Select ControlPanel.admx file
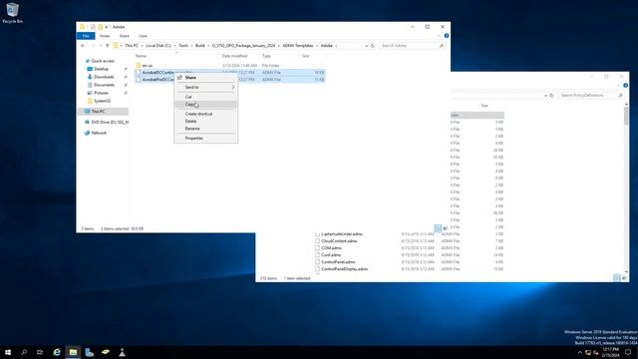 [x=338, y=262]
